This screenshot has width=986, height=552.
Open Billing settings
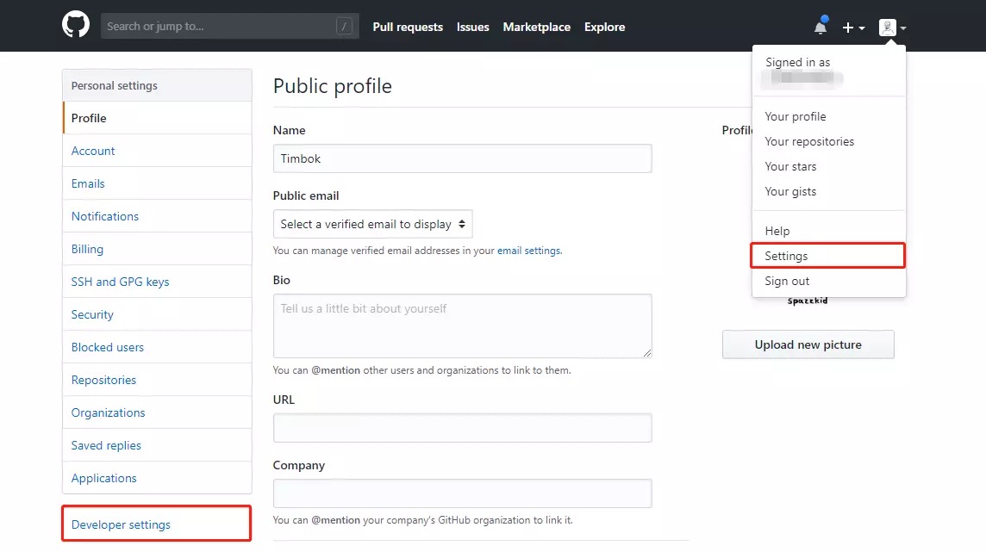click(157, 249)
